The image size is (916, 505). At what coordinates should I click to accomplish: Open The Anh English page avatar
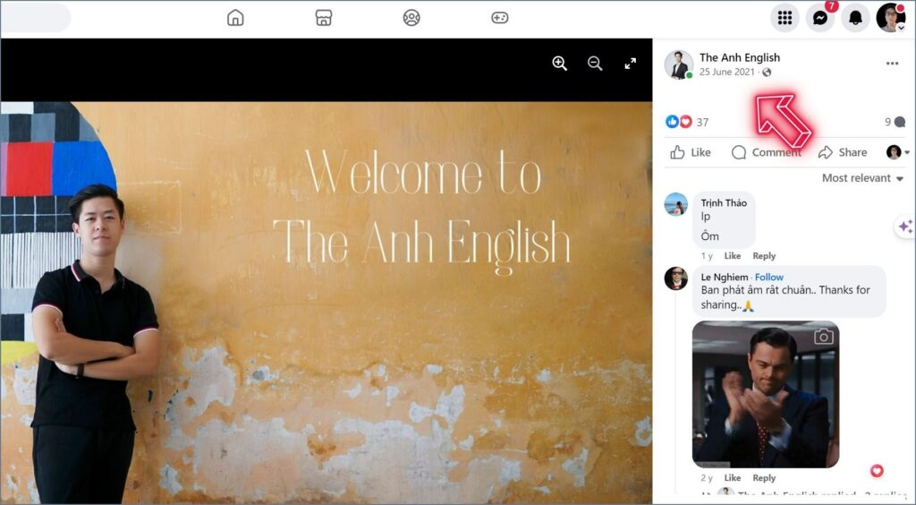point(679,64)
